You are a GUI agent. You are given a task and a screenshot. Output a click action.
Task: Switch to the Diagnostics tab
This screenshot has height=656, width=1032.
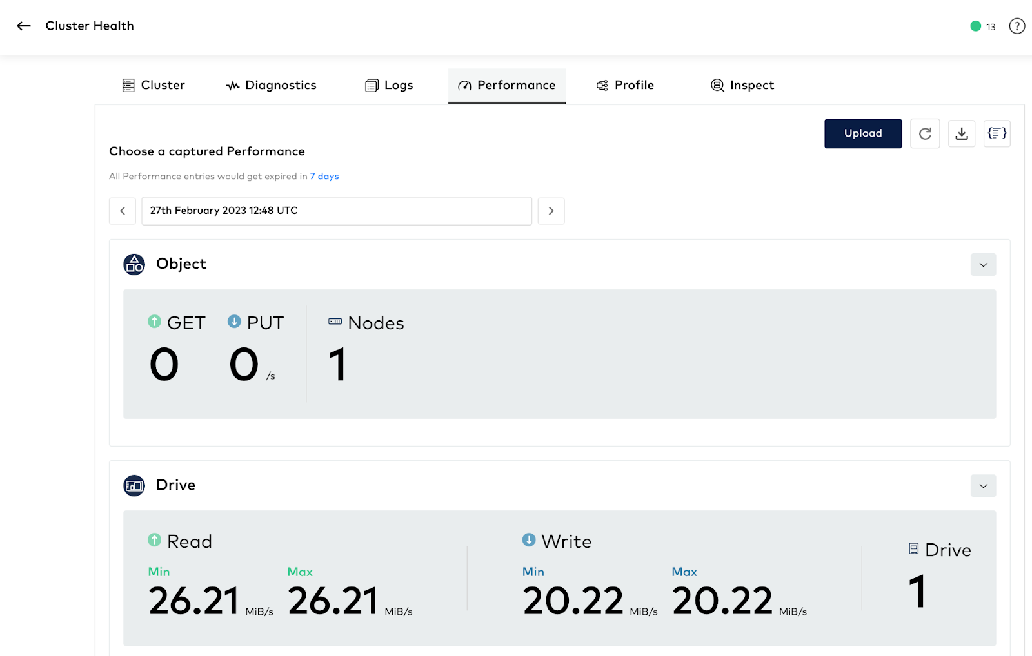click(x=271, y=85)
